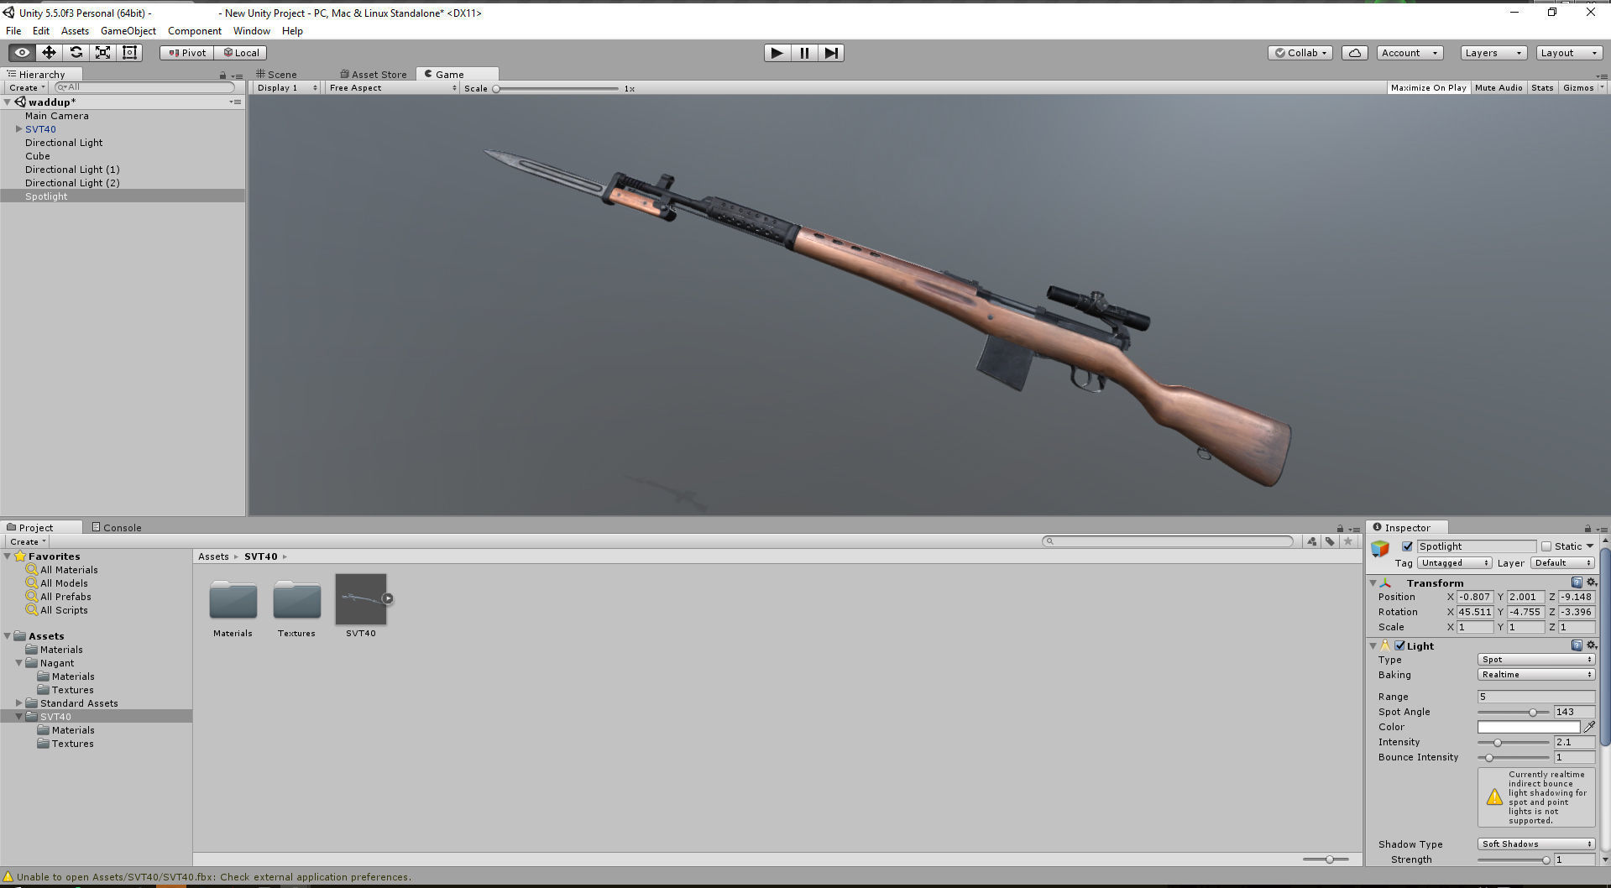
Task: Expand the Standard Assets folder
Action: click(18, 703)
